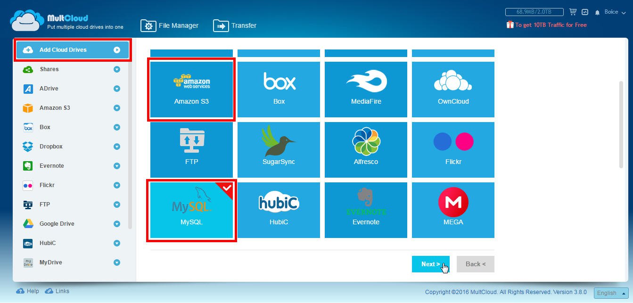Choose the Flickr tile in grid
The width and height of the screenshot is (633, 303).
(x=453, y=149)
